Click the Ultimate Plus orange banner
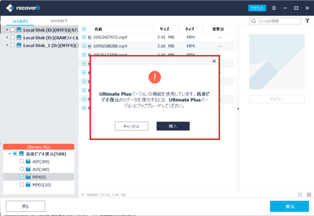Image resolution: width=314 pixels, height=216 pixels. (x=38, y=147)
